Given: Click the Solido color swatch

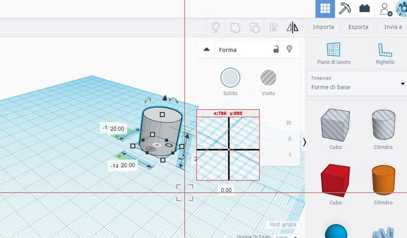Looking at the screenshot, I should pos(230,78).
